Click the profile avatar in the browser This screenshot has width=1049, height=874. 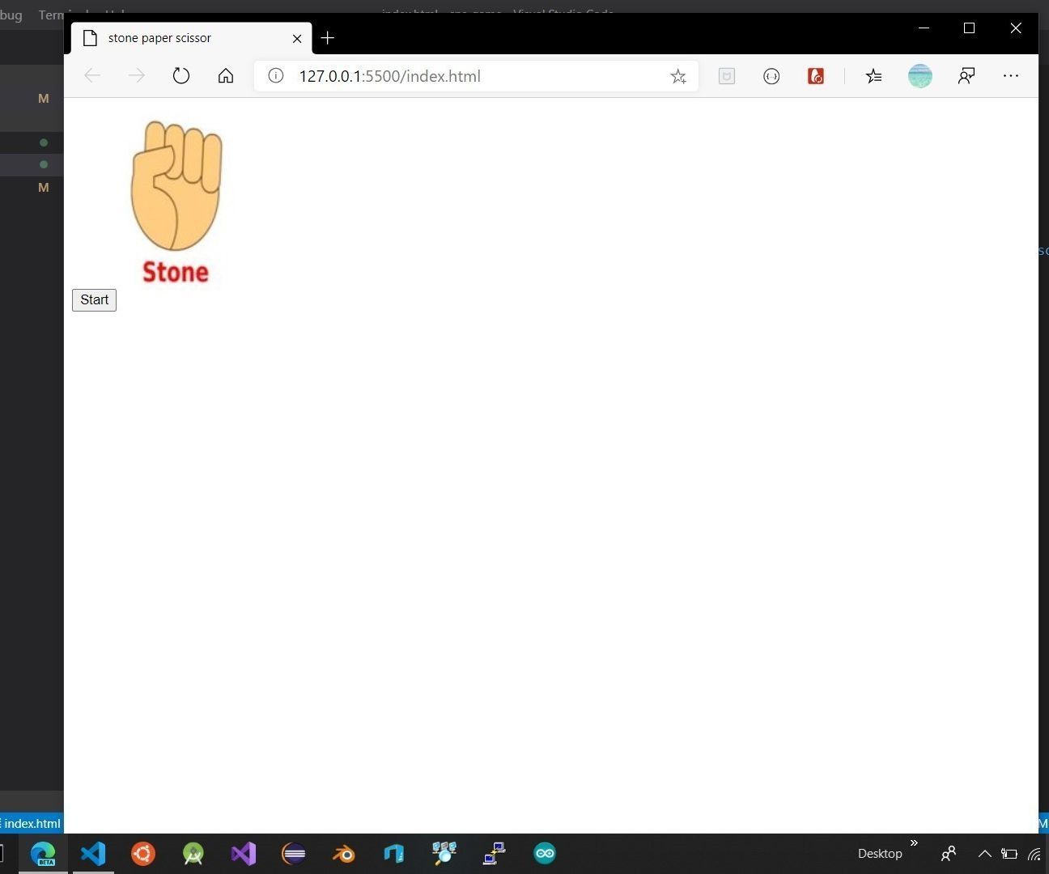point(919,75)
